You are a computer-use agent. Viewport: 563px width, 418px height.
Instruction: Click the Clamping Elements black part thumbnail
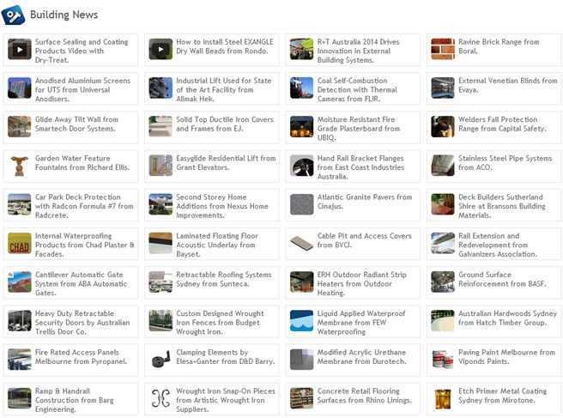160,360
